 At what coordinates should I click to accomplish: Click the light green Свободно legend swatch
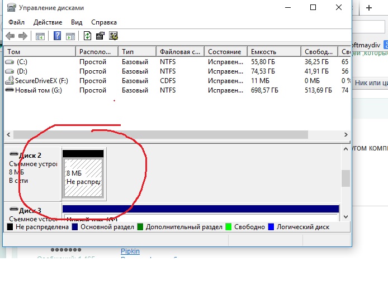click(x=229, y=227)
